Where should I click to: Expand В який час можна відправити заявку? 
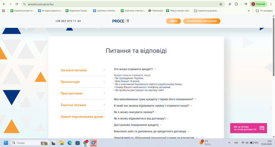[x=153, y=106]
